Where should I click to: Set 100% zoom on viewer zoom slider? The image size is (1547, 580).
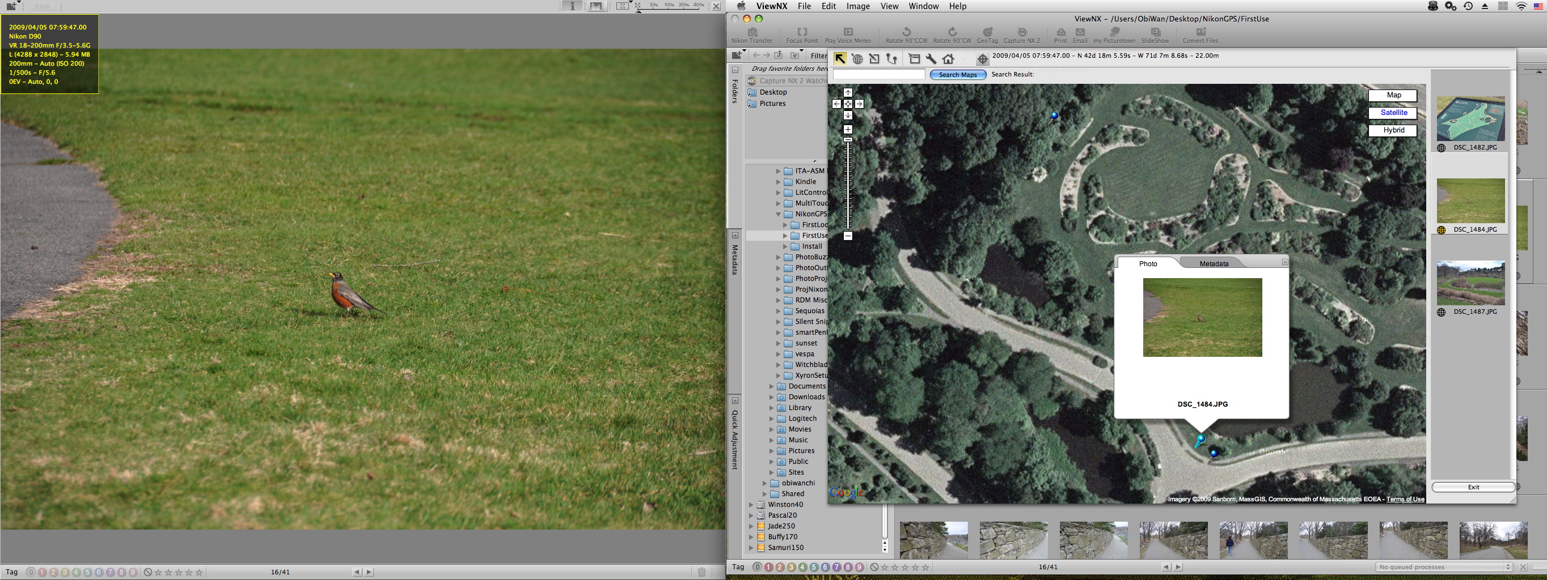coord(669,6)
